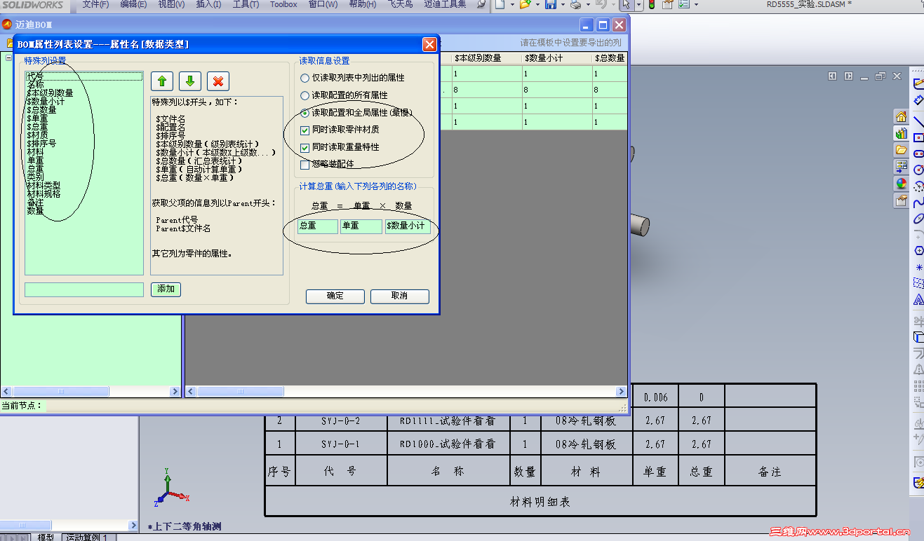This screenshot has height=541, width=924.
Task: Click the Options checklist toolbar icon
Action: [x=684, y=5]
